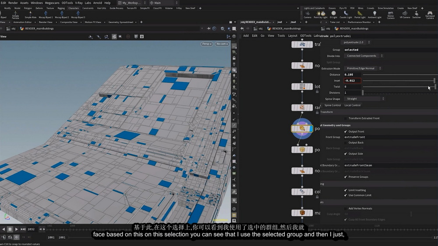Switch to the Pyro FX shelf tab
438x246 pixels.
point(343,8)
